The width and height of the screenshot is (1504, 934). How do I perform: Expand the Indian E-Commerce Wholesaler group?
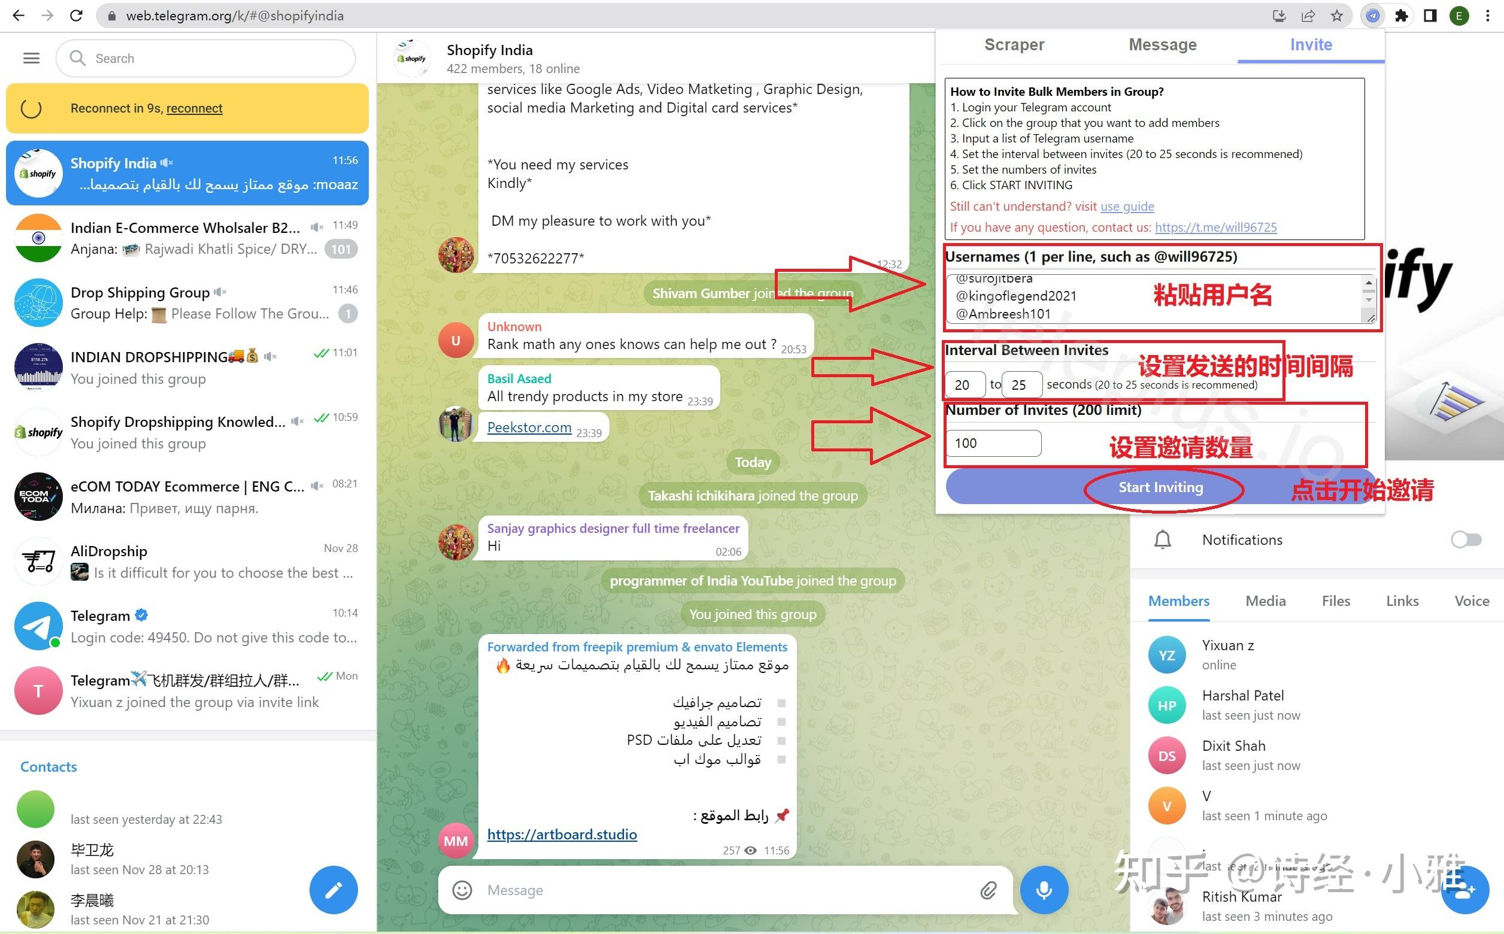[187, 238]
